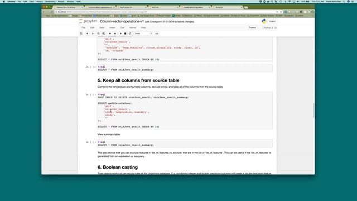Image resolution: width=357 pixels, height=201 pixels.
Task: Click the heading '5. Keep all columns from source table'
Action: click(138, 80)
